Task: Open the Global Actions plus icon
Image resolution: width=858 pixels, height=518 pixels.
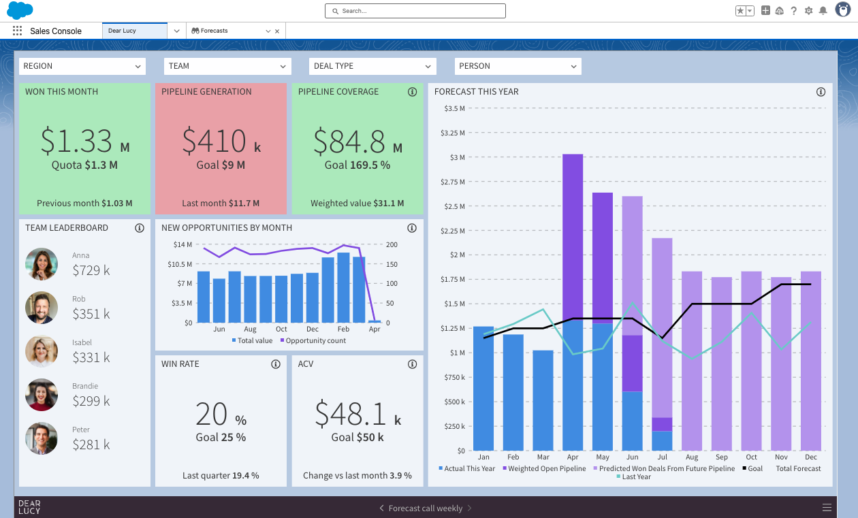Action: coord(766,11)
